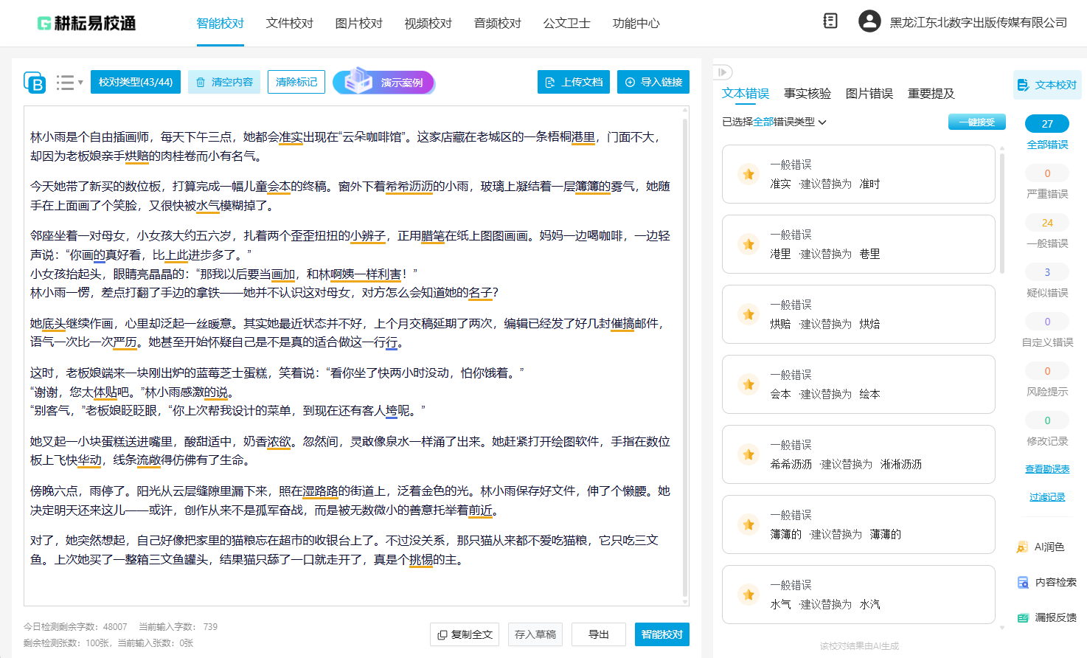
Task: Click the error list scrollbar
Action: pyautogui.click(x=1001, y=214)
